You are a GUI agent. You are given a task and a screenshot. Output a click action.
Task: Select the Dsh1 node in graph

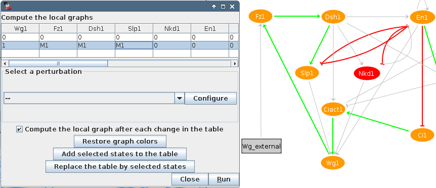pyautogui.click(x=333, y=17)
